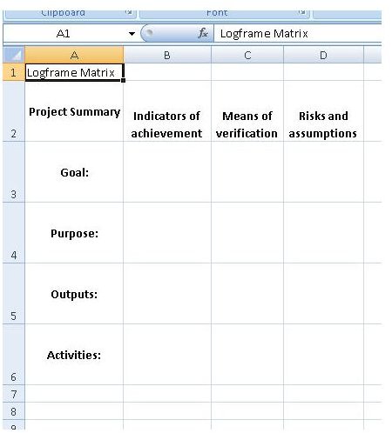Click the Project Summary cell

pos(74,111)
